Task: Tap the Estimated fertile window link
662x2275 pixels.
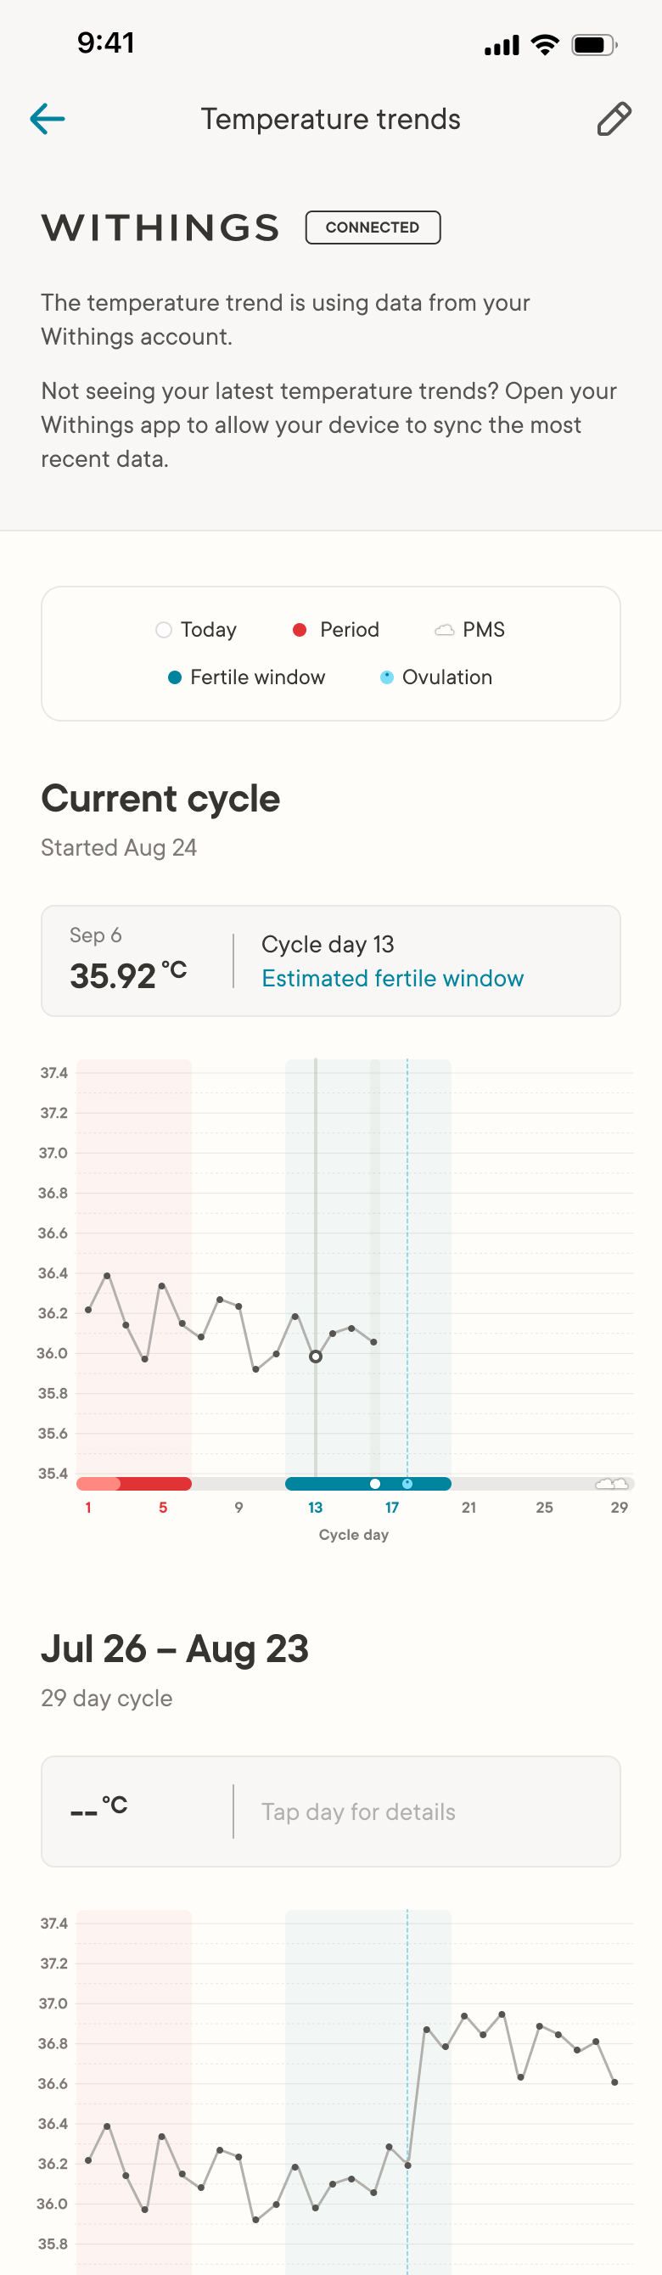Action: coord(393,979)
